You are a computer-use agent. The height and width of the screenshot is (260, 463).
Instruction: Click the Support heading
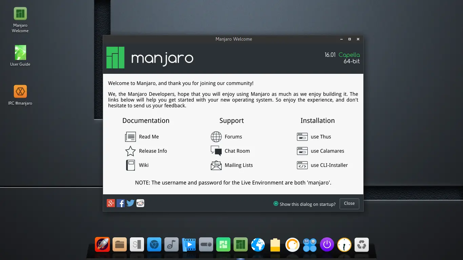click(231, 121)
